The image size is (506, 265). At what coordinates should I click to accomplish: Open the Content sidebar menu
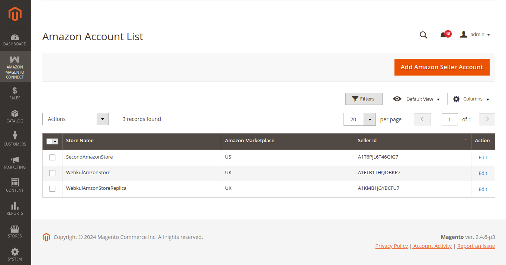(15, 186)
